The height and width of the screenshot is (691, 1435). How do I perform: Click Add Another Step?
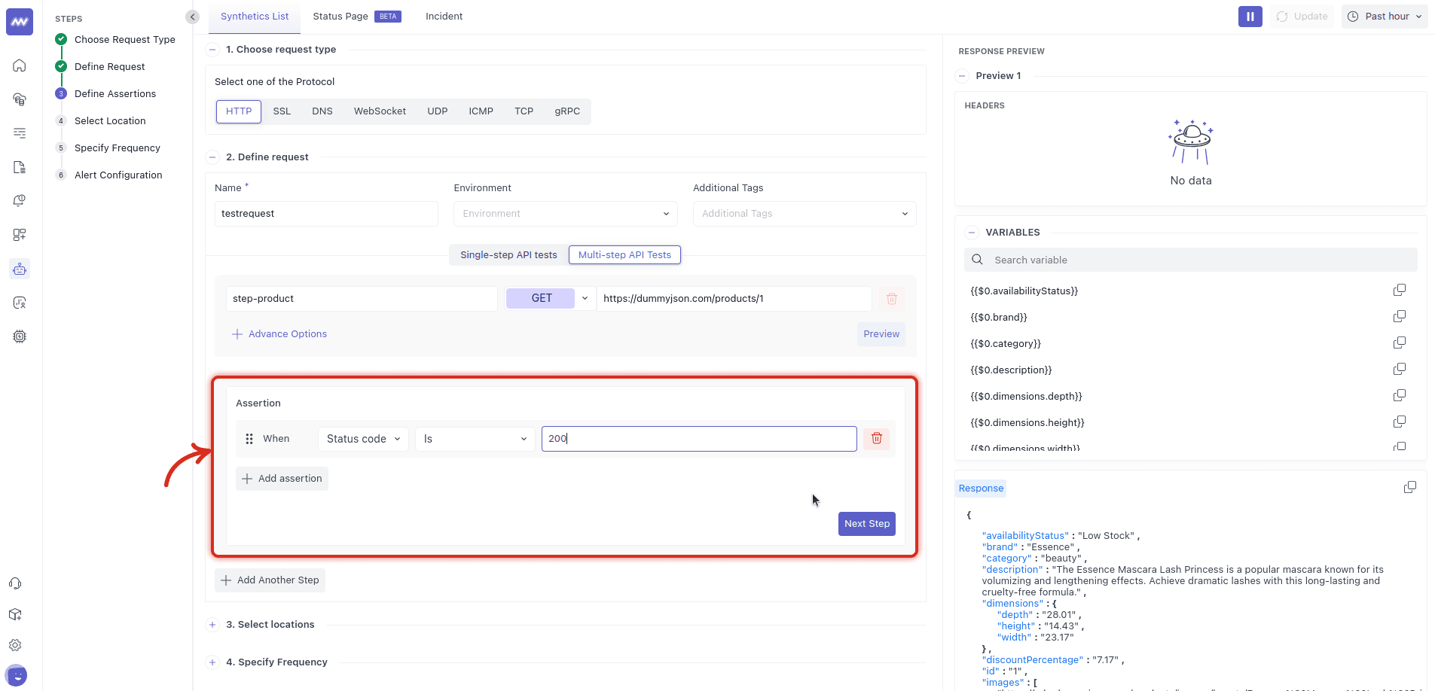269,580
